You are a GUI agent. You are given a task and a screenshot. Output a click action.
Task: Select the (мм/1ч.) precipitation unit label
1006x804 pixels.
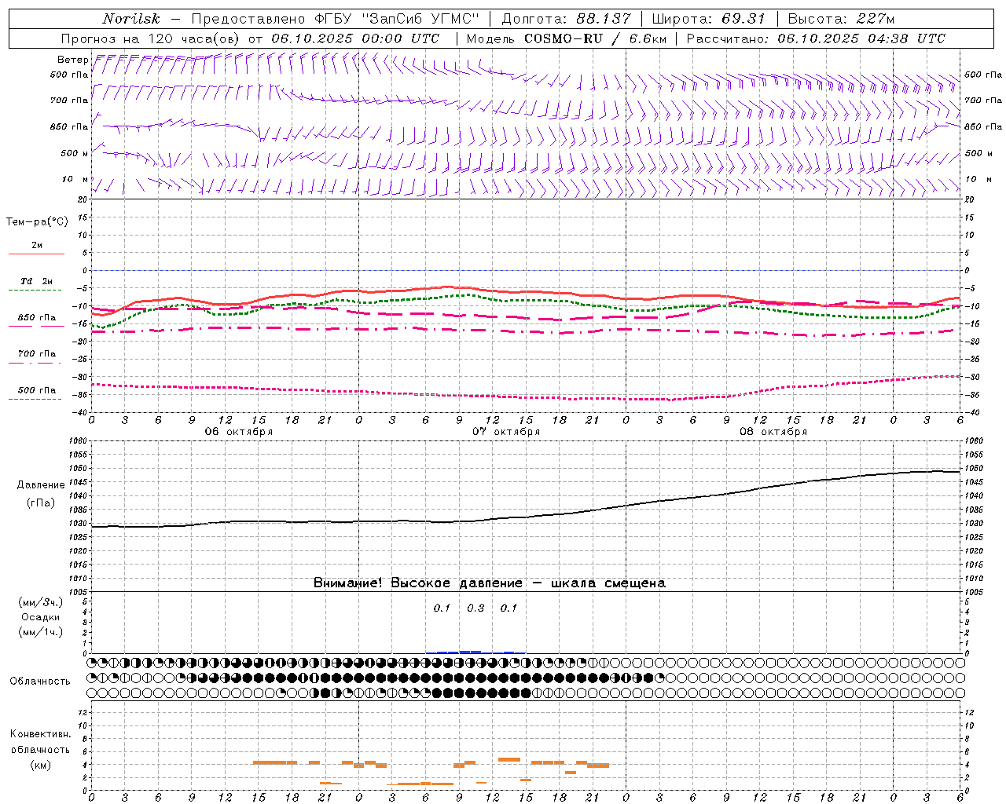(40, 632)
